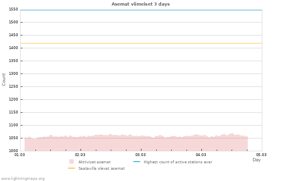Click the pink Aktiiviset asemat legend swatch

[x=72, y=162]
